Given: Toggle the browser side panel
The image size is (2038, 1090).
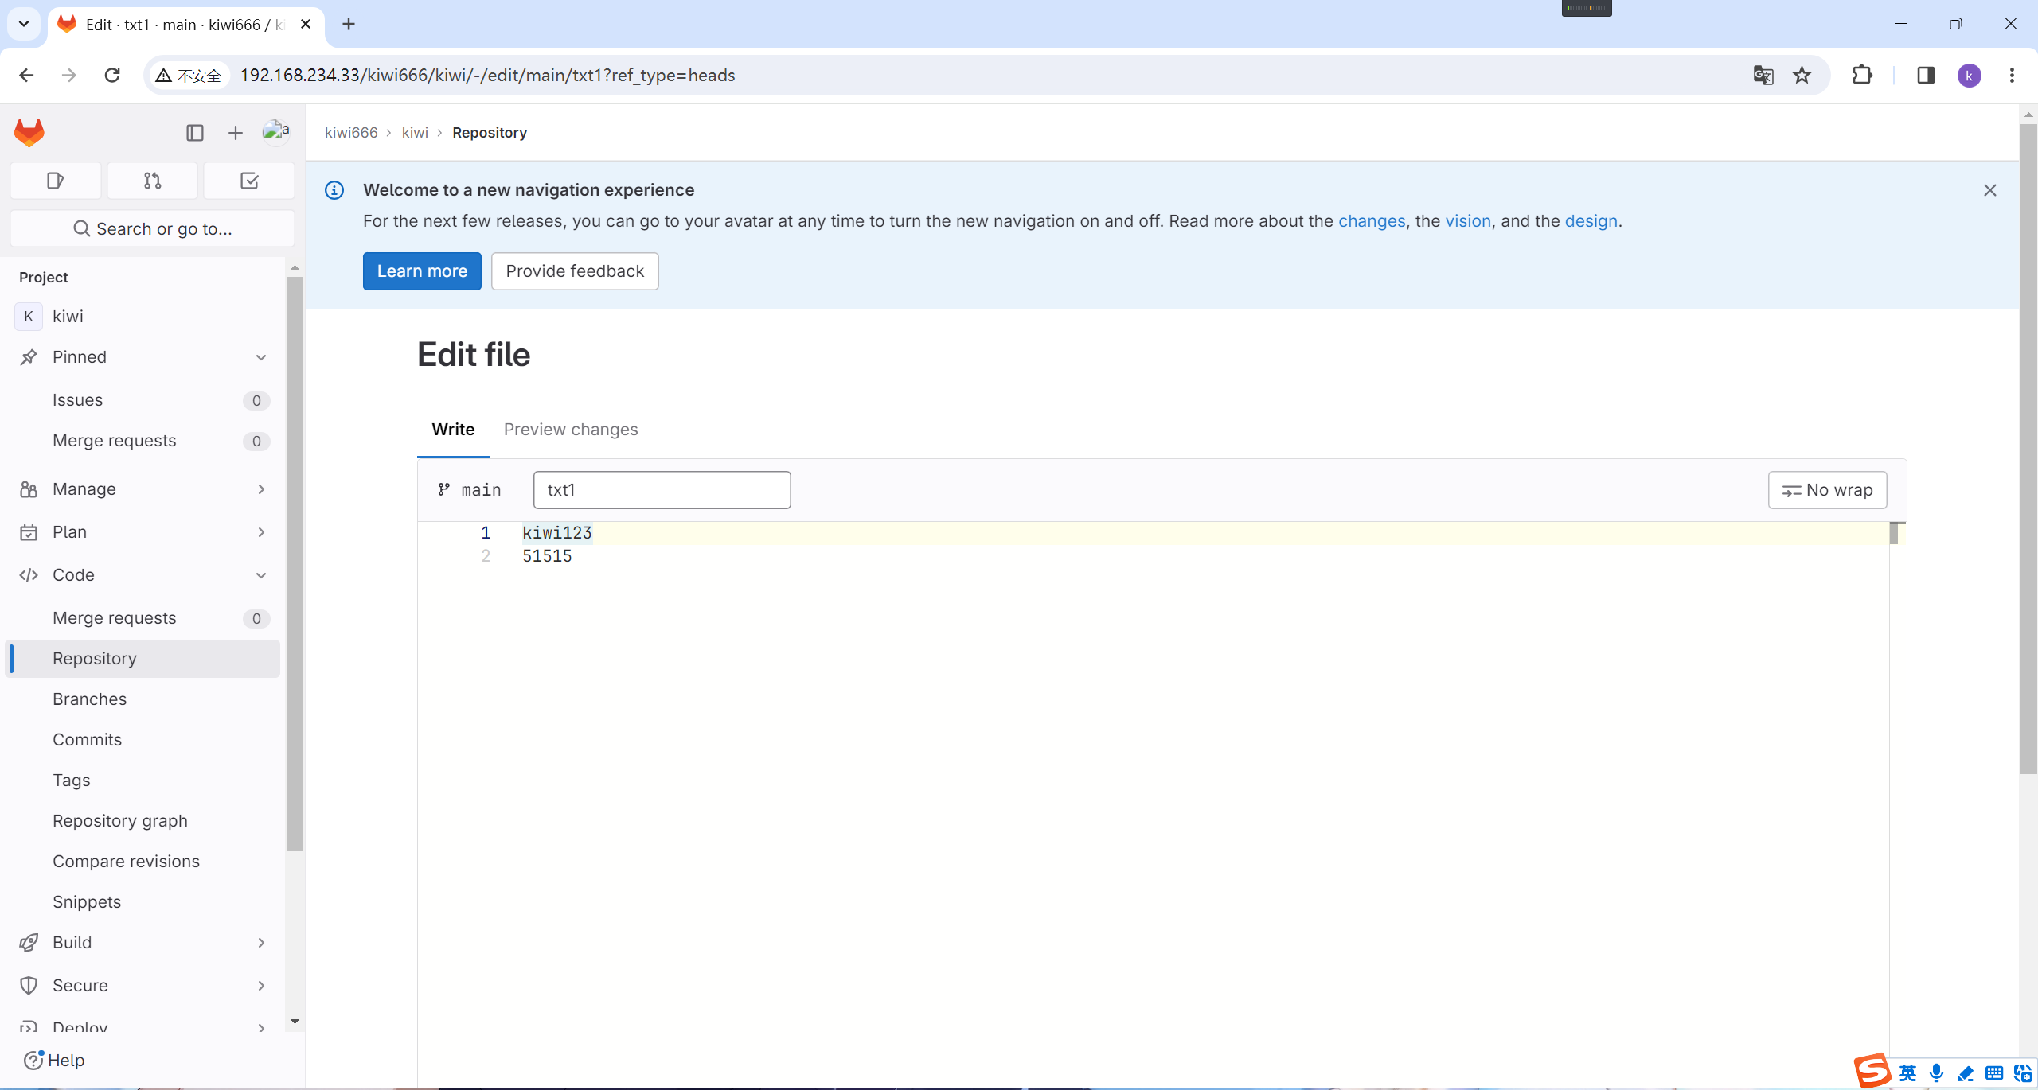Looking at the screenshot, I should (1925, 75).
